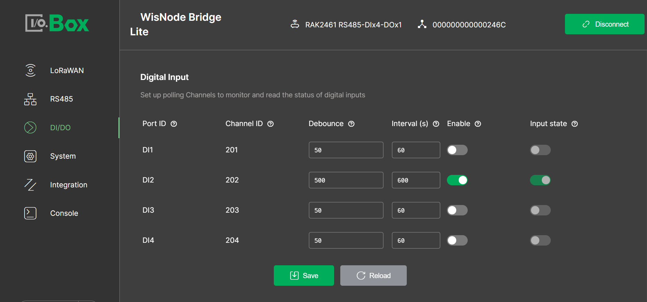Image resolution: width=647 pixels, height=302 pixels.
Task: Click the Channel ID help icon
Action: point(271,124)
